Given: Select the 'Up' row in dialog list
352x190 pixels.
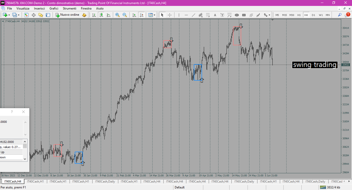Looking at the screenshot, I should point(11,152).
